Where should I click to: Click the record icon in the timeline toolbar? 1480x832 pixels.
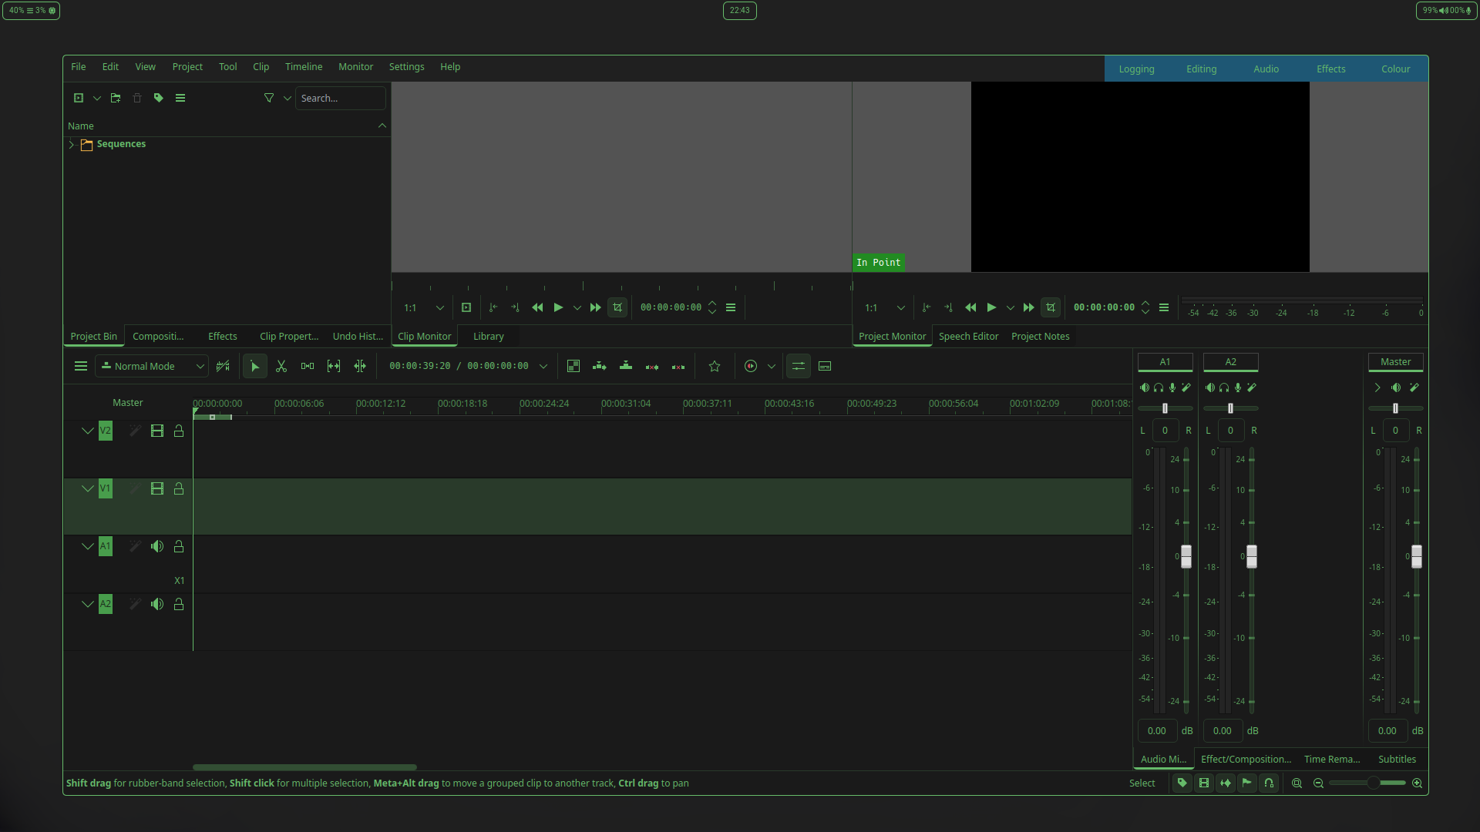(x=751, y=367)
